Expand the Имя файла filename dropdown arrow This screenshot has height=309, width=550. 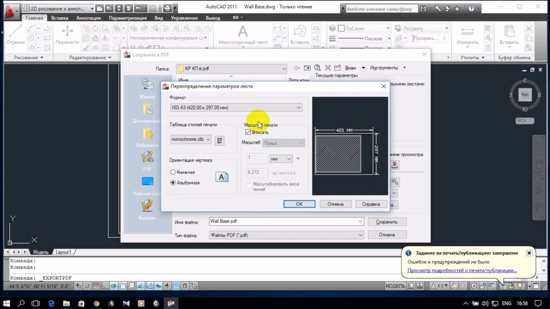pos(361,221)
